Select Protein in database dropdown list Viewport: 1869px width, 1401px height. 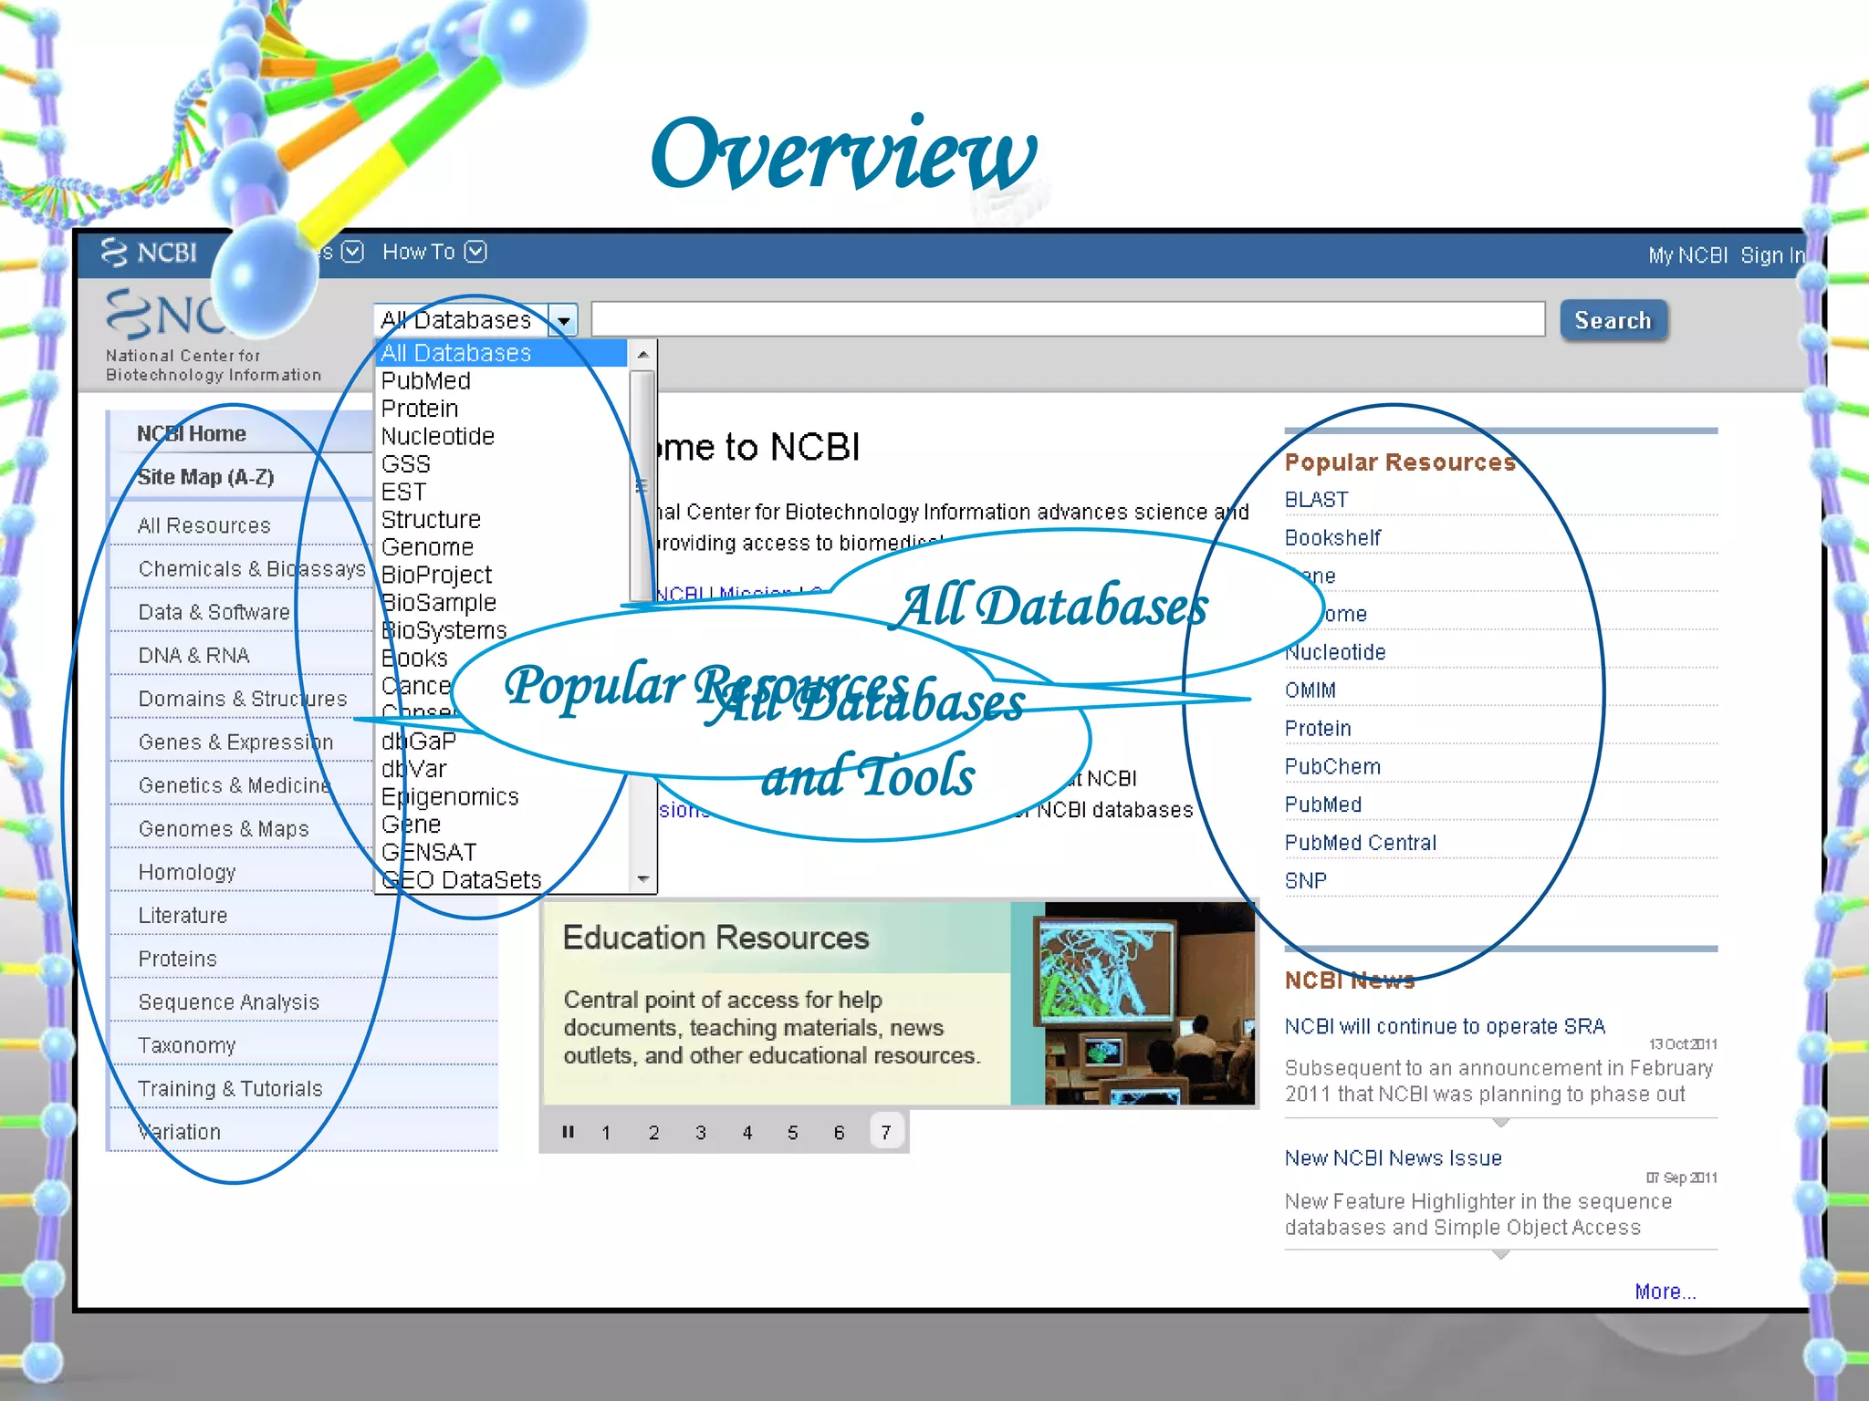(x=419, y=409)
